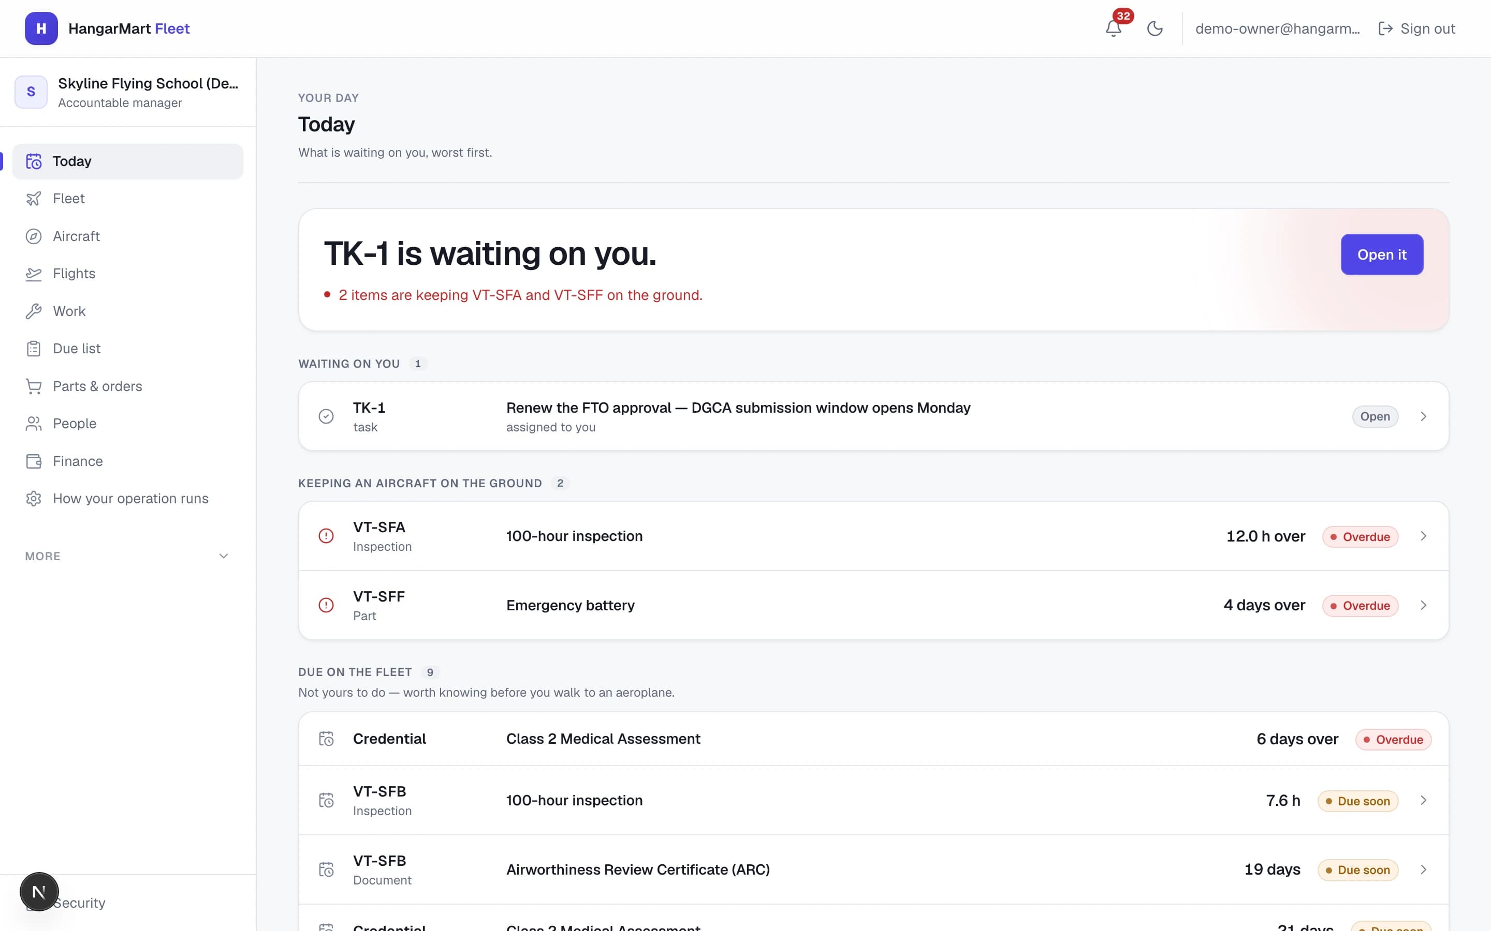The height and width of the screenshot is (931, 1491).
Task: Click the Today calendar-clock sidebar icon
Action: coord(34,161)
